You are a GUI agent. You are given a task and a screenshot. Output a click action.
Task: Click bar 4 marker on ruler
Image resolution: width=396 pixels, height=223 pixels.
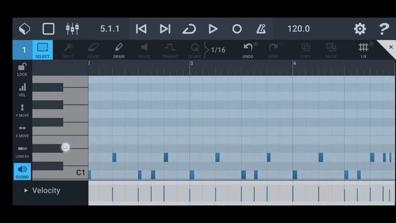(x=295, y=63)
